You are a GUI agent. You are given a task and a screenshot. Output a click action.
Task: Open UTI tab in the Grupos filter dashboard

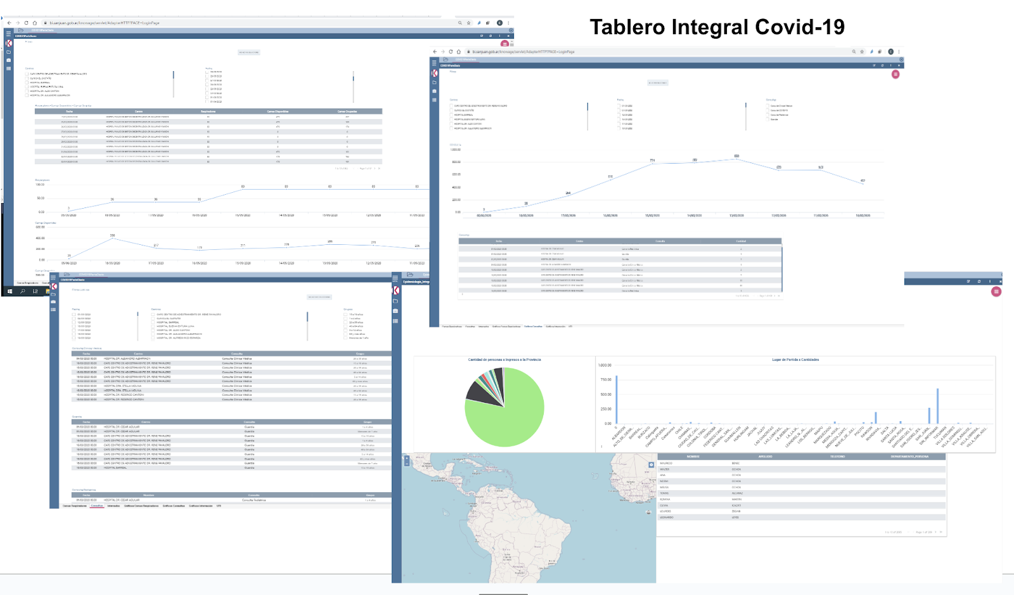(219, 506)
